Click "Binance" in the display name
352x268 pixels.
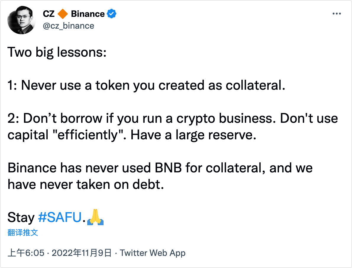point(88,14)
